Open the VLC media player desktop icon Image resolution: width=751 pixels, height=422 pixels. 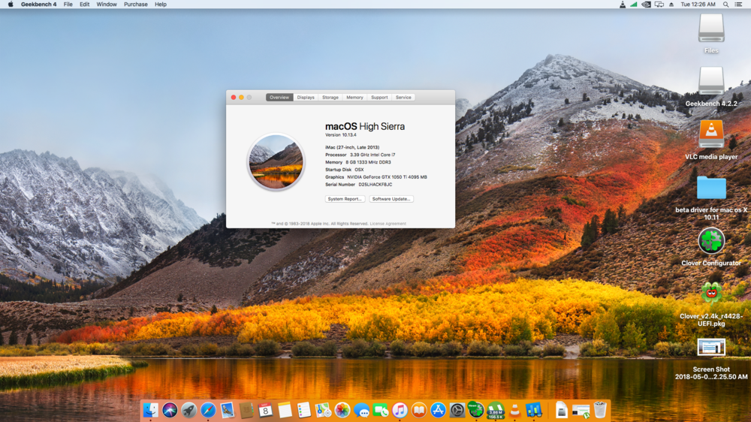(710, 134)
